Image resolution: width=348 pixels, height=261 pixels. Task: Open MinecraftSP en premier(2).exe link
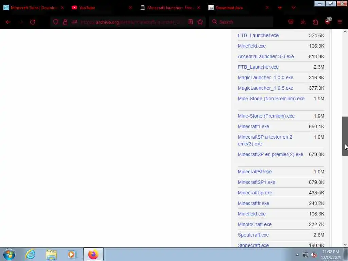[270, 154]
